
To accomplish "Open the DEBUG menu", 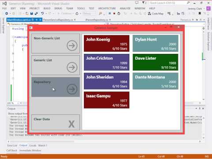I will click(x=58, y=8).
